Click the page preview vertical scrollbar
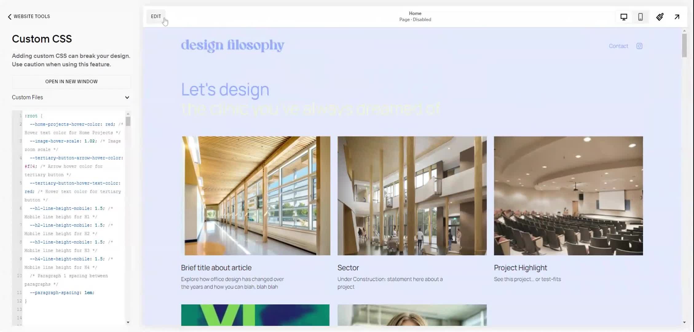 pos(684,45)
